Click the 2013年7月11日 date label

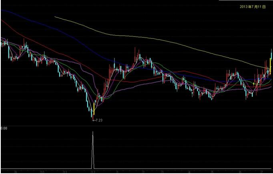pyautogui.click(x=253, y=7)
